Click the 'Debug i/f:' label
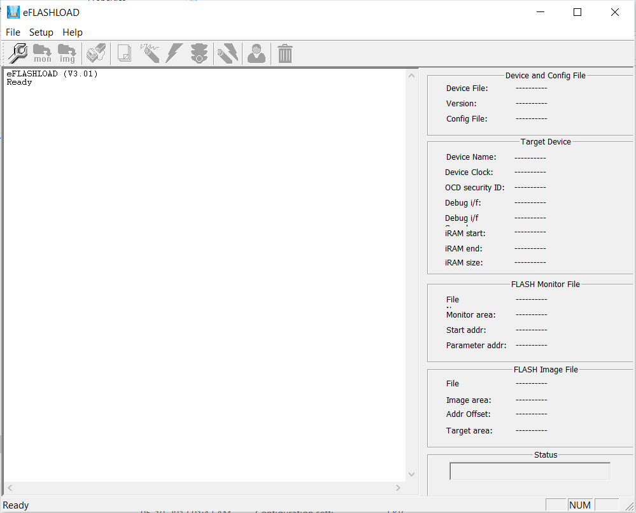 coord(463,203)
